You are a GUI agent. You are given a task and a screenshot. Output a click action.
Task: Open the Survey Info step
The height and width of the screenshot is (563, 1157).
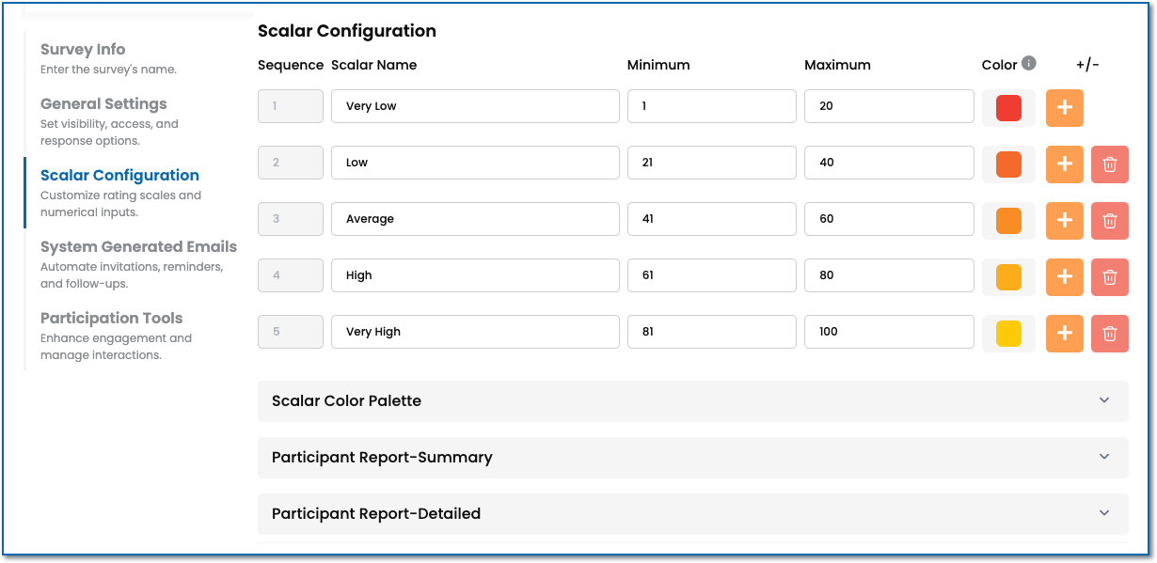tap(83, 50)
